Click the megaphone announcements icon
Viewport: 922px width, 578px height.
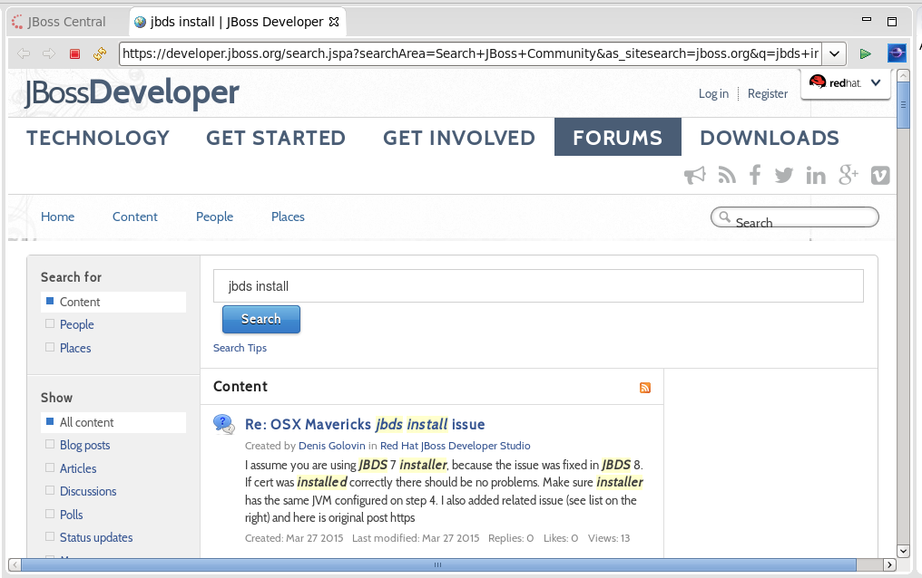[x=695, y=175]
